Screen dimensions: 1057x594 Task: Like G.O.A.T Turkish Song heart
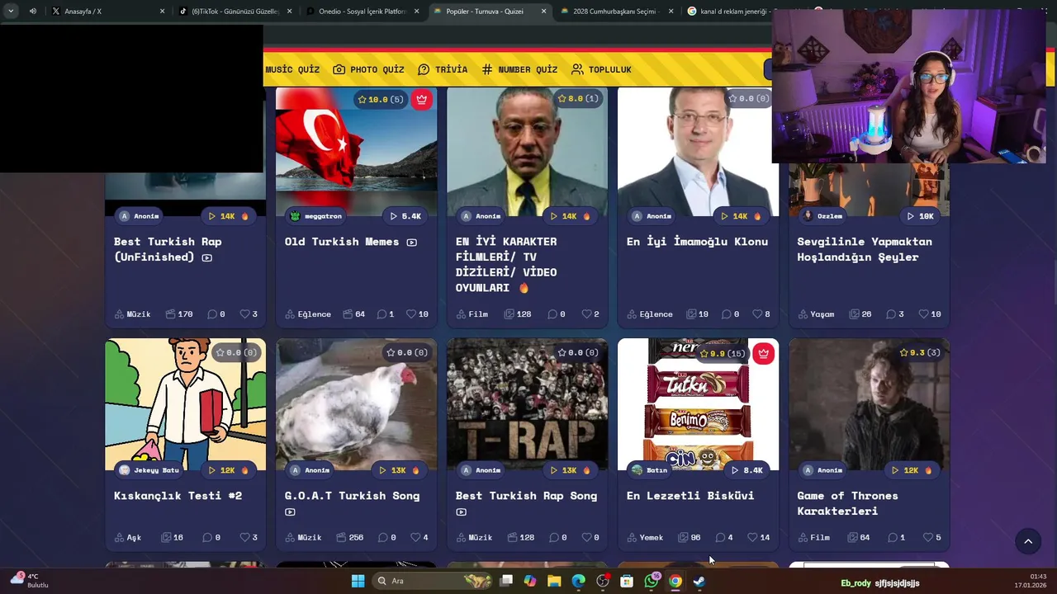point(415,538)
